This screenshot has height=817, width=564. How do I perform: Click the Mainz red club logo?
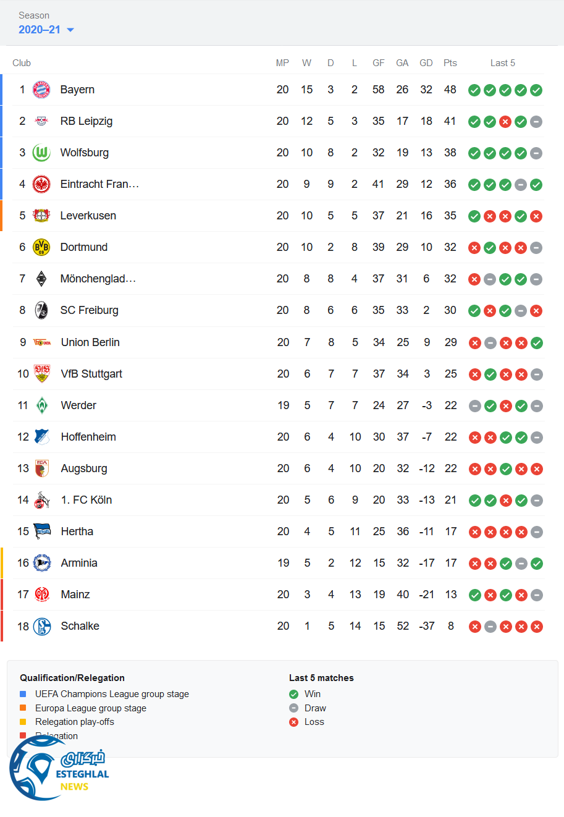42,595
